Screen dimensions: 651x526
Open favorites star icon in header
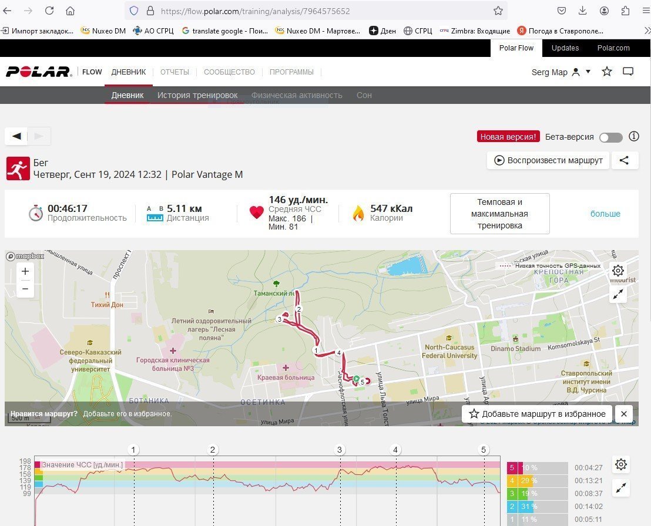(606, 72)
